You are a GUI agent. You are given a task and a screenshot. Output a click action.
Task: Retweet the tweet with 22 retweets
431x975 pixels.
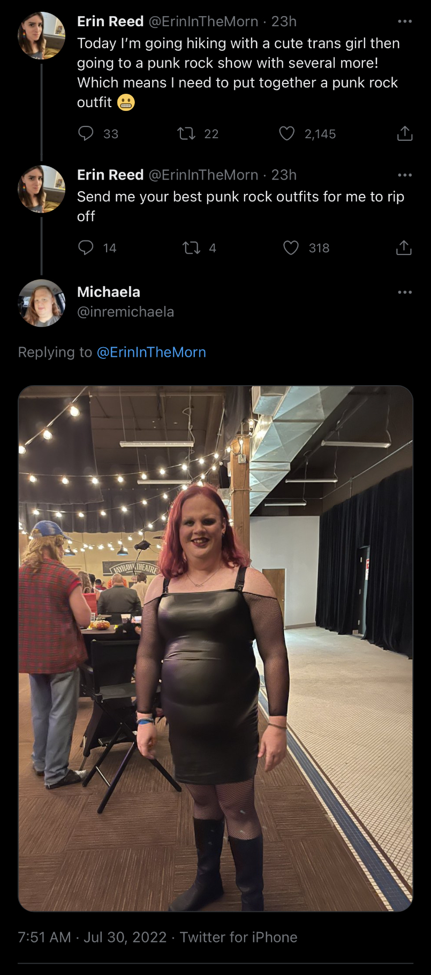click(186, 133)
